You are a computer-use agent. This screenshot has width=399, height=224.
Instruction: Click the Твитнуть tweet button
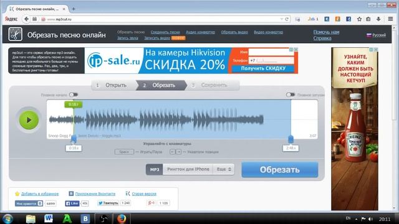[x=108, y=203]
